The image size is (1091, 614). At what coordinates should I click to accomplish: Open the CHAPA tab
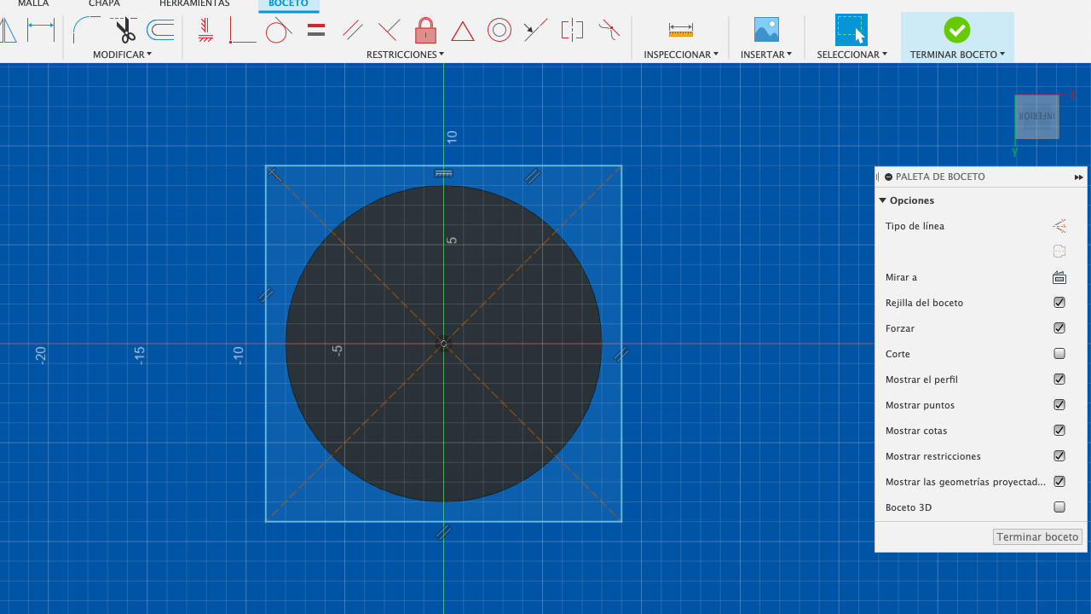[x=104, y=4]
